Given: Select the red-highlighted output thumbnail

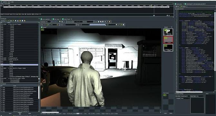Looking at the screenshot, I should click(x=168, y=40).
